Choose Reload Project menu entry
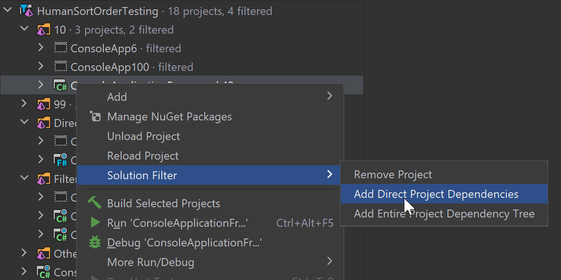This screenshot has width=561, height=280. (x=143, y=156)
